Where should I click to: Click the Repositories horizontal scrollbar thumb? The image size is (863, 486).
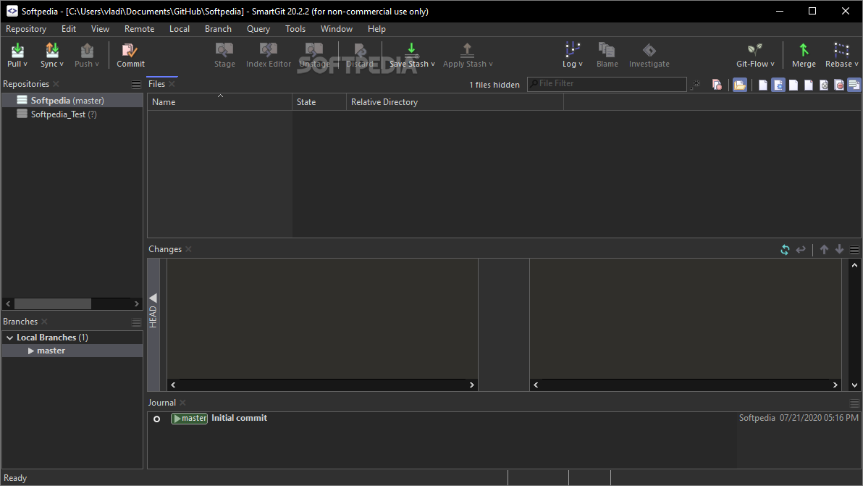point(53,303)
